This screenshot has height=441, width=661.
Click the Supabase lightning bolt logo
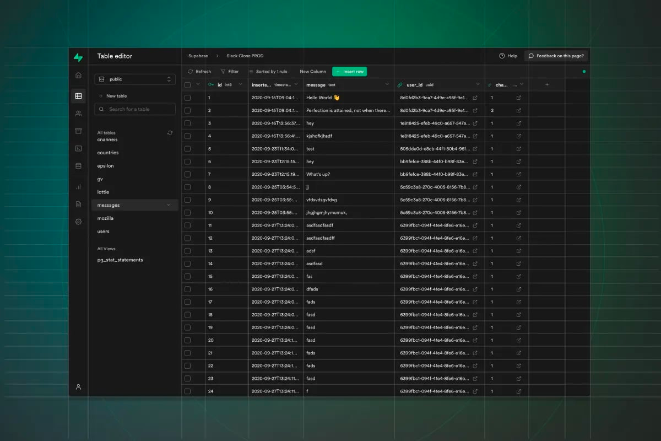78,57
